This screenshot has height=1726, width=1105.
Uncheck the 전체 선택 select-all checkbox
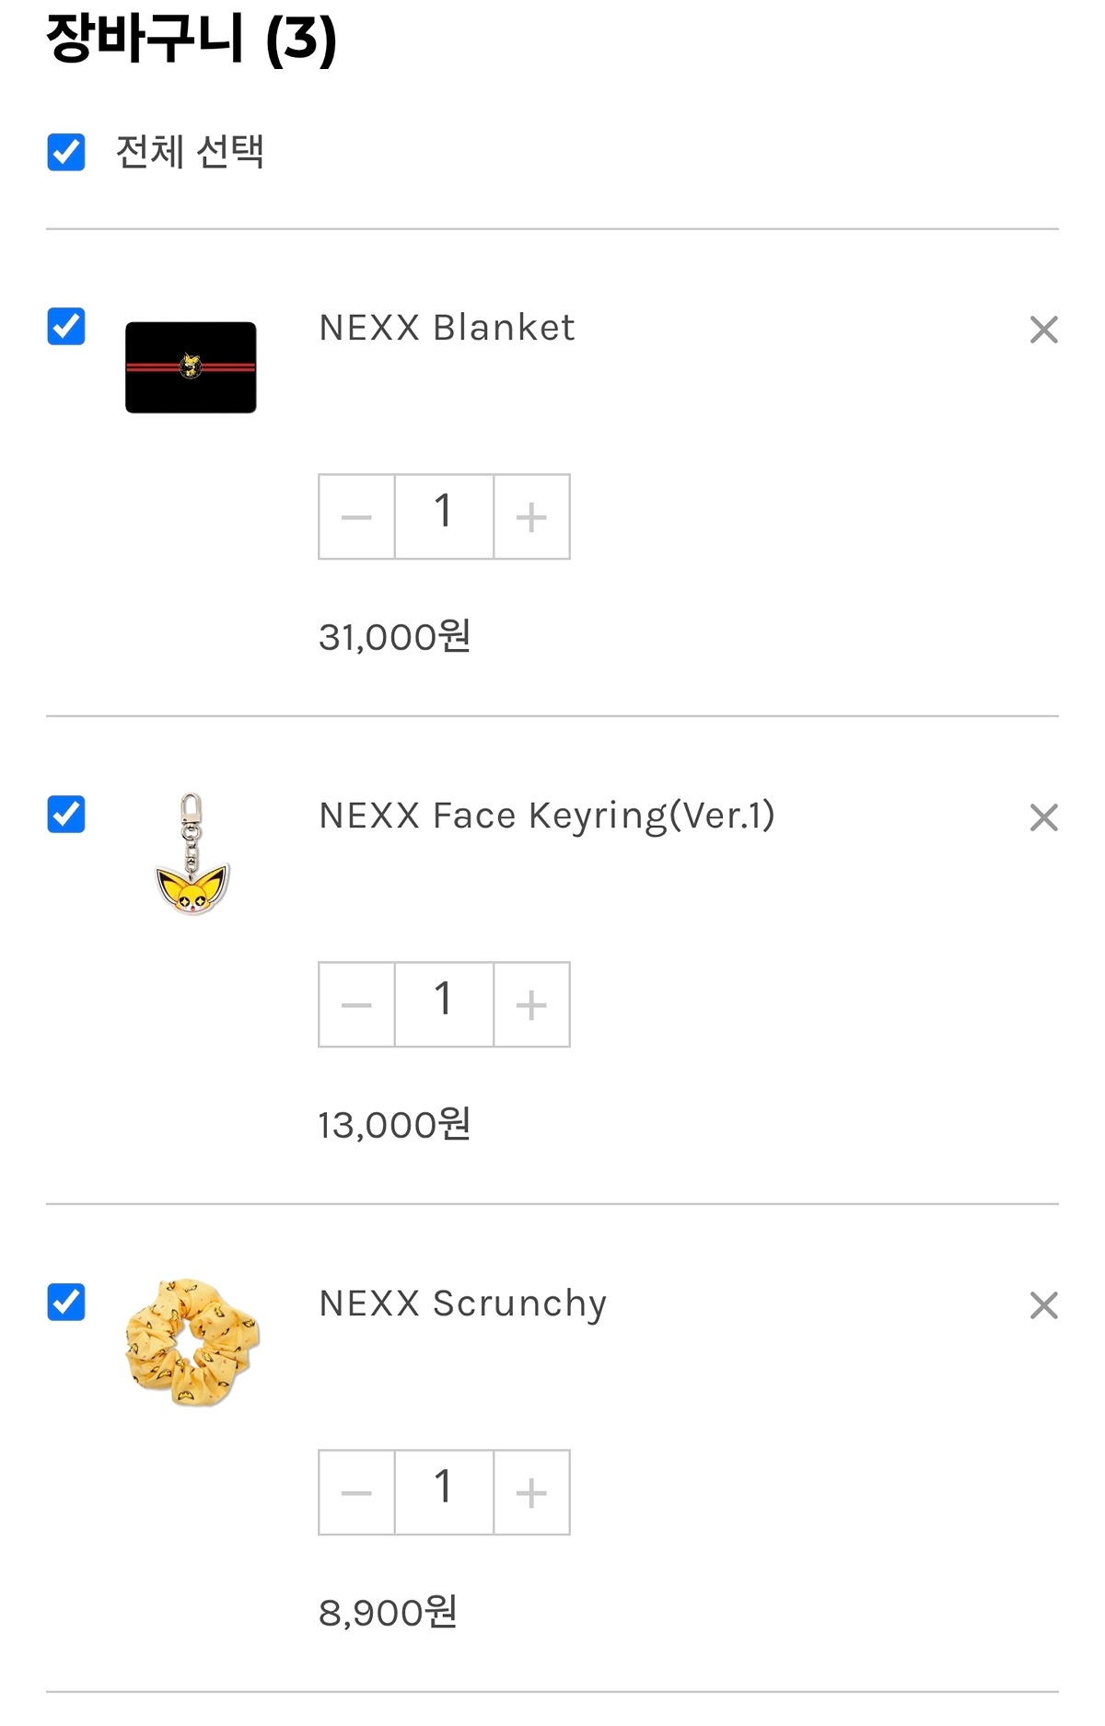click(66, 152)
